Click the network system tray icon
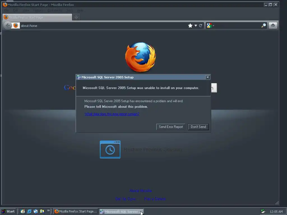Image resolution: width=287 pixels, height=215 pixels. (263, 211)
